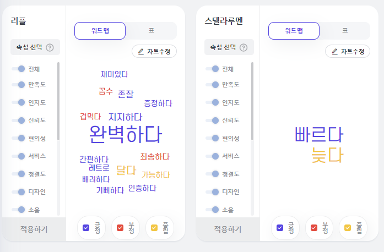
Task: Uncheck 긍정 checkbox in 리플 panel
Action: tap(86, 228)
